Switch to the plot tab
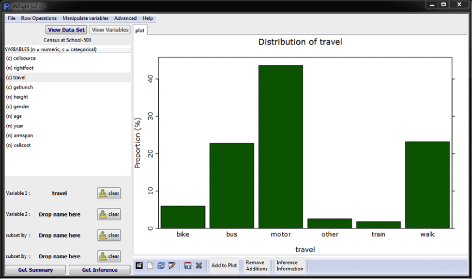This screenshot has width=472, height=279. pos(140,30)
